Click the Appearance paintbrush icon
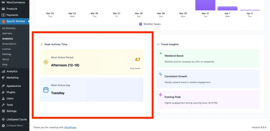Screen dimensions: 270x131 pyautogui.click(x=3, y=86)
